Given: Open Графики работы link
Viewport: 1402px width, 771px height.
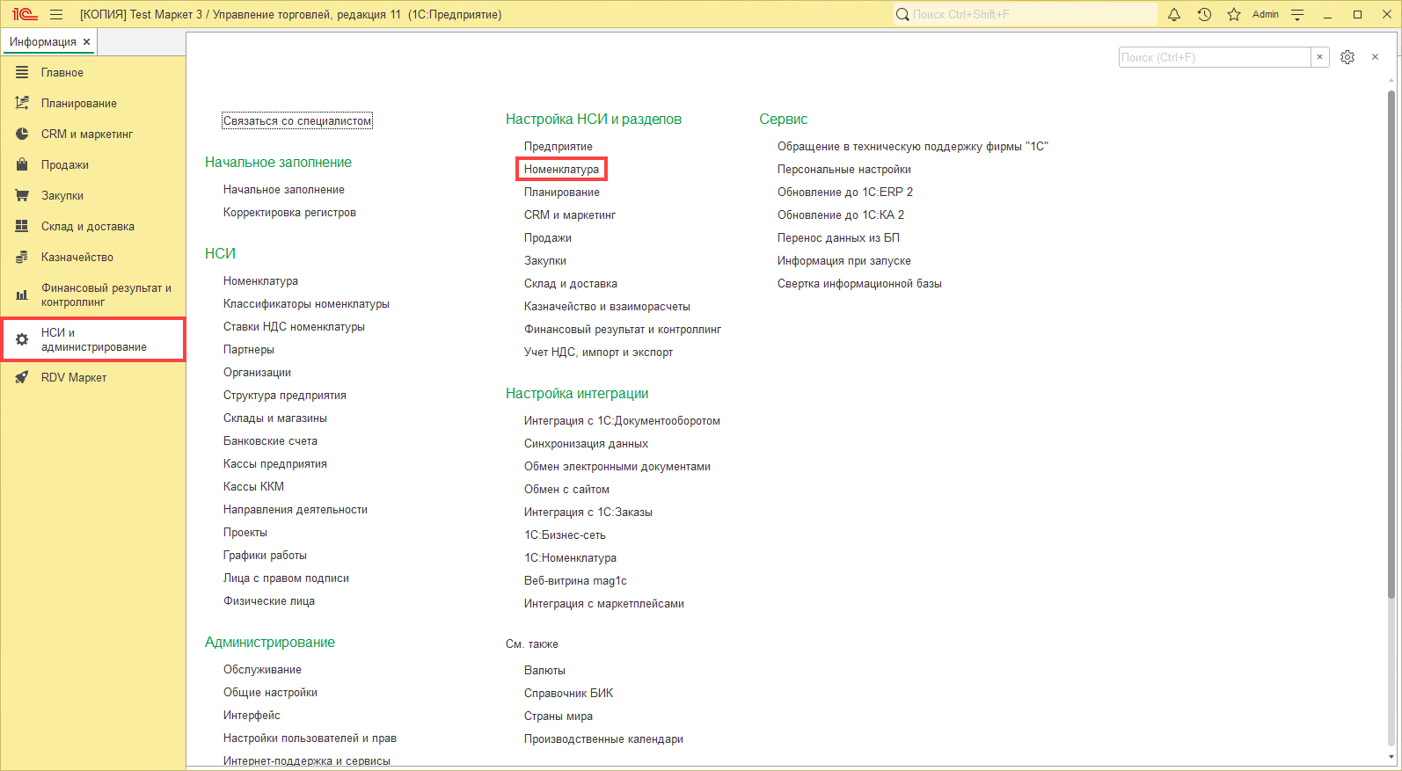Looking at the screenshot, I should tap(265, 556).
